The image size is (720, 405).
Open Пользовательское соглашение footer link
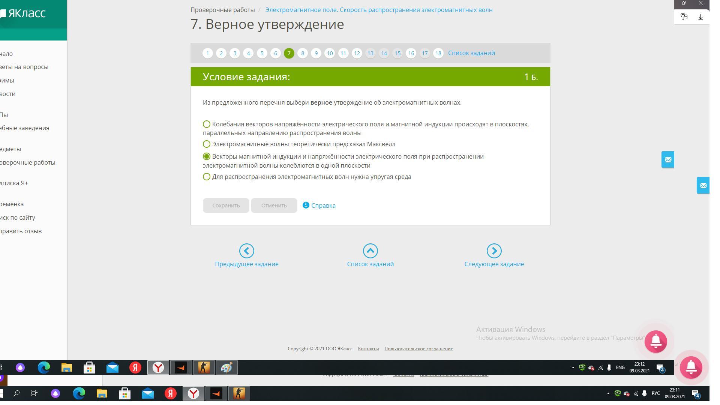(x=418, y=349)
